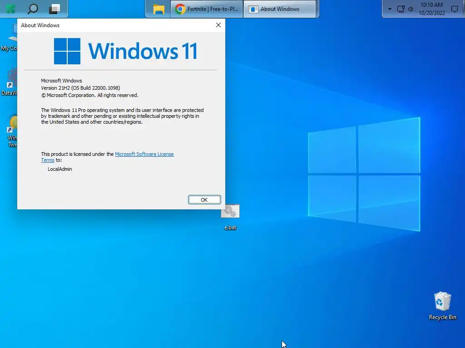Open the notification center icon
This screenshot has height=348, width=465.
[x=454, y=9]
